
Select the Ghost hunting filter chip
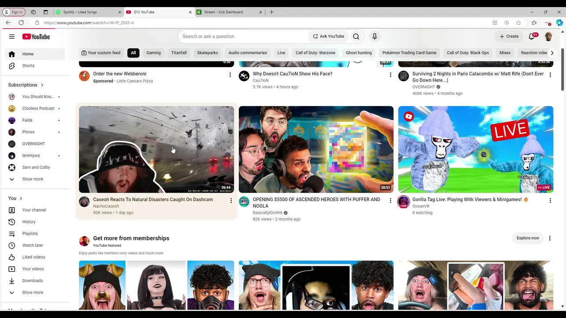pyautogui.click(x=359, y=53)
